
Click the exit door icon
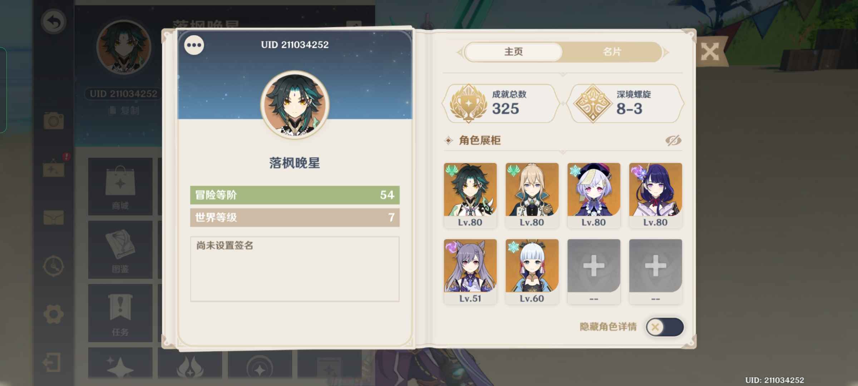[52, 363]
